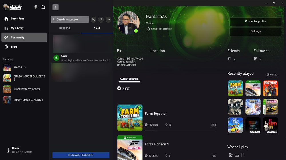The image size is (286, 160).
Task: Click the PC device icon under Where I play
Action: pyautogui.click(x=231, y=155)
